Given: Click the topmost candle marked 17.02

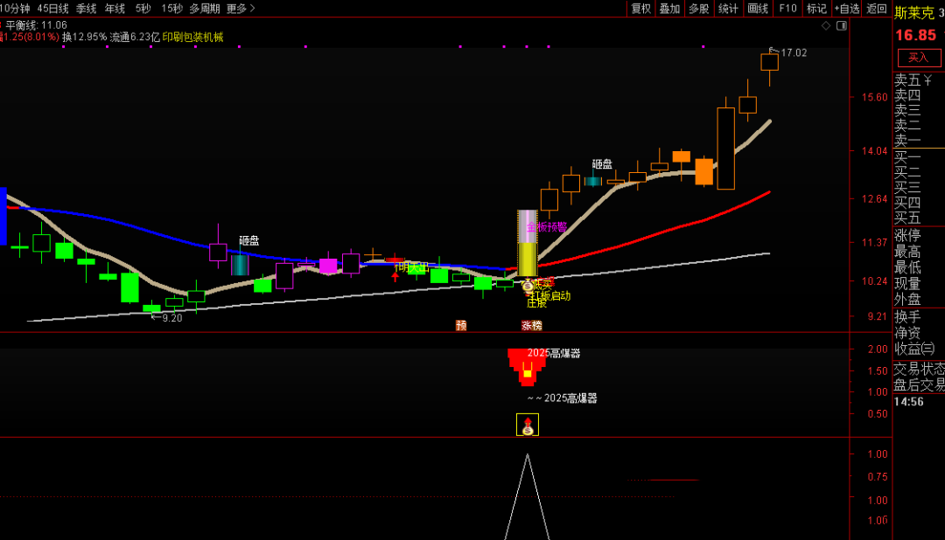Looking at the screenshot, I should (769, 63).
